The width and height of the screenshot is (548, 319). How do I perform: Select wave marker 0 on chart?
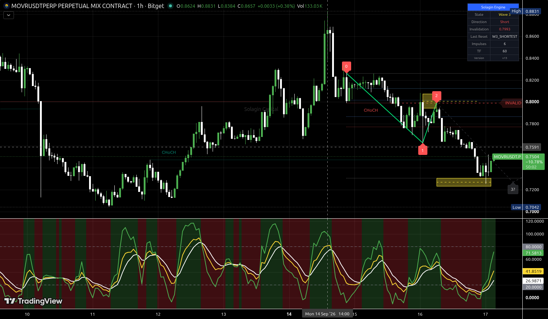click(x=346, y=67)
